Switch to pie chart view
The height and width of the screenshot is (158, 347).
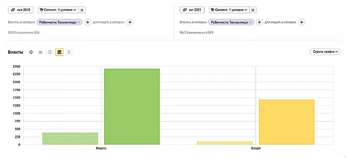click(x=31, y=52)
